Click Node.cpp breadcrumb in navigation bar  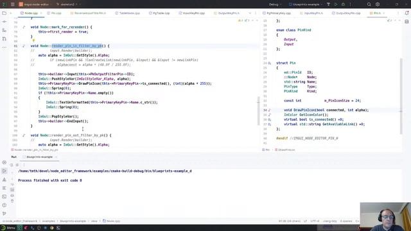(111, 221)
